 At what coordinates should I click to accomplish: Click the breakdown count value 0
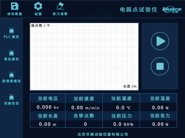pos(85,124)
